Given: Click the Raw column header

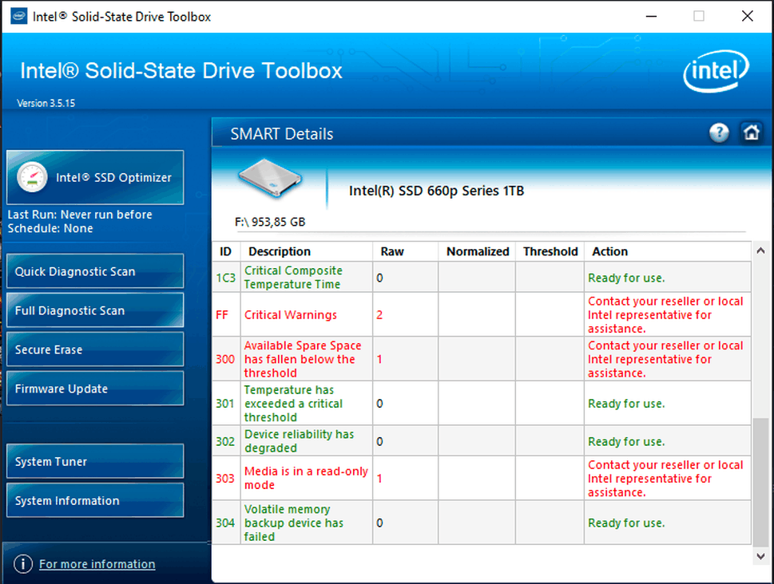Looking at the screenshot, I should point(405,251).
